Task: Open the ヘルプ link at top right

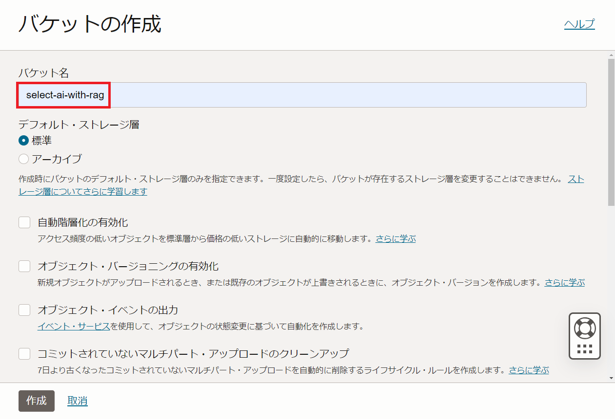Action: [579, 23]
